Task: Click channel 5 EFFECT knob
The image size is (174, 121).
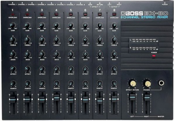Action: (x=71, y=69)
